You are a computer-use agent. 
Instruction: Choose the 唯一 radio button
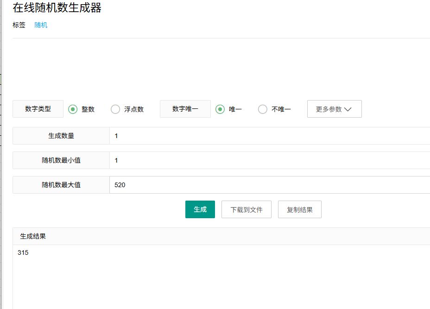pyautogui.click(x=220, y=109)
